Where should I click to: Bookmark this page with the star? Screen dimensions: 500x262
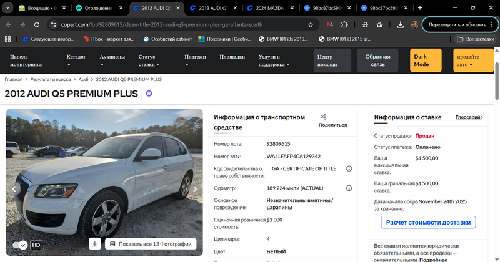point(311,24)
